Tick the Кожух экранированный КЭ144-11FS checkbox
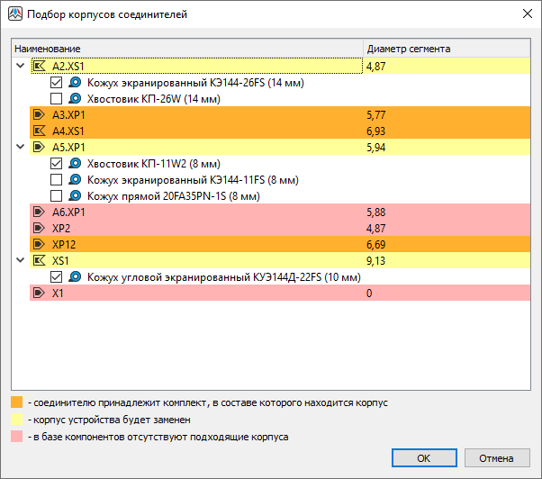542x479 pixels. click(57, 179)
